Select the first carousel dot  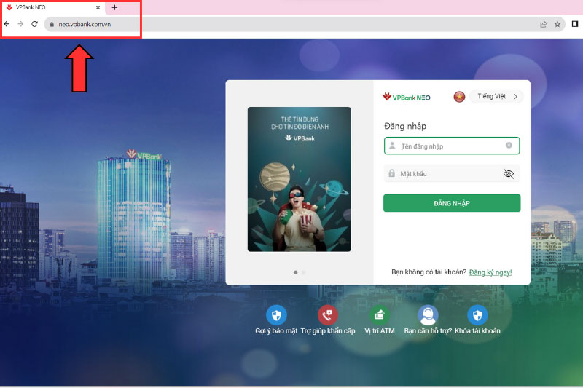coord(296,272)
